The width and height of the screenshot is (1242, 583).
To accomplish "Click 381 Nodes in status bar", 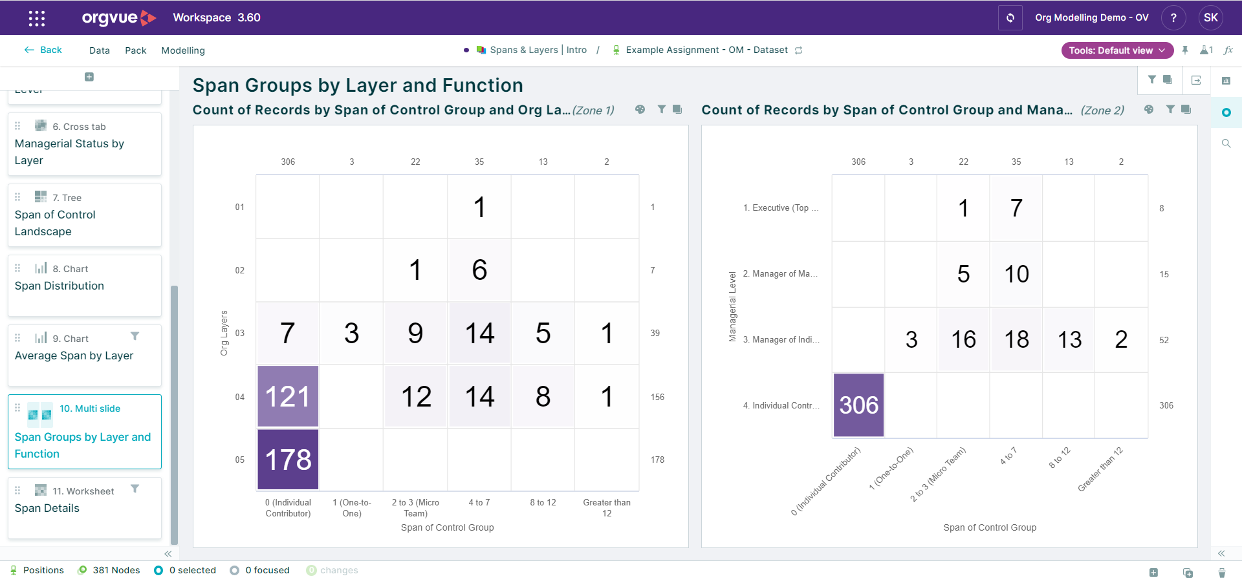I will pyautogui.click(x=109, y=570).
